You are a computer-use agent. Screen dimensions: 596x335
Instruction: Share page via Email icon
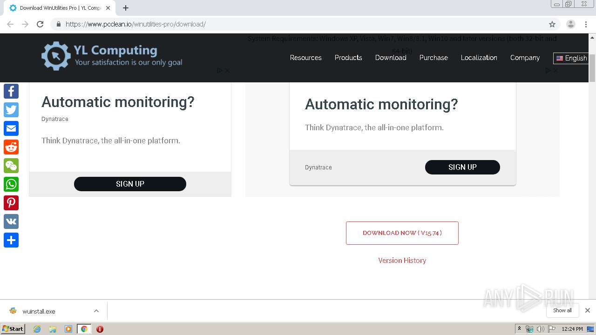[11, 128]
